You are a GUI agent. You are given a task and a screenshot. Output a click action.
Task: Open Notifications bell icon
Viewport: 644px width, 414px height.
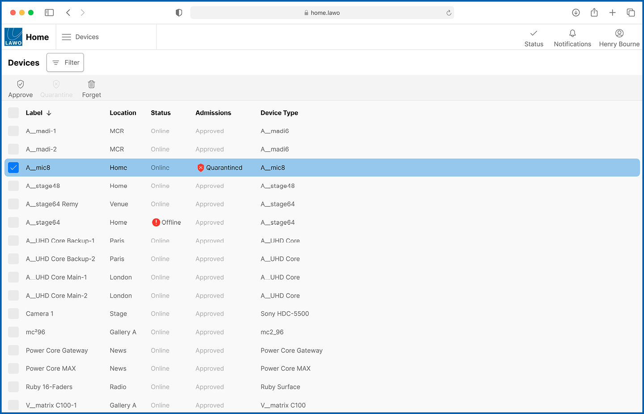click(572, 33)
